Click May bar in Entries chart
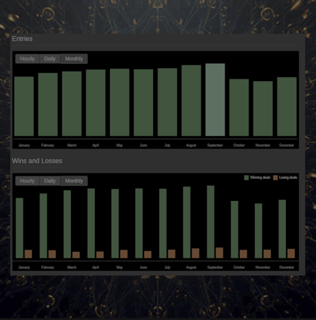The width and height of the screenshot is (316, 320). click(x=120, y=102)
